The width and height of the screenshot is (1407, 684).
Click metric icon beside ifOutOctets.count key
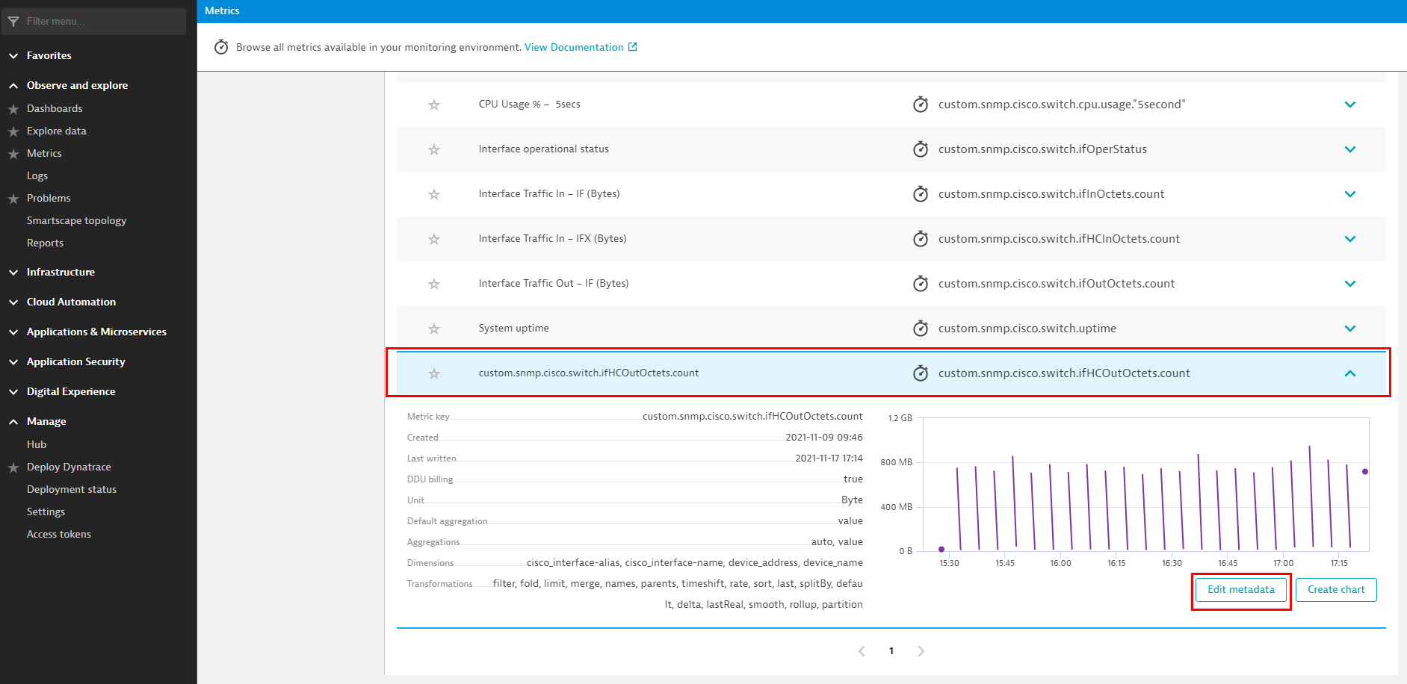pos(921,284)
